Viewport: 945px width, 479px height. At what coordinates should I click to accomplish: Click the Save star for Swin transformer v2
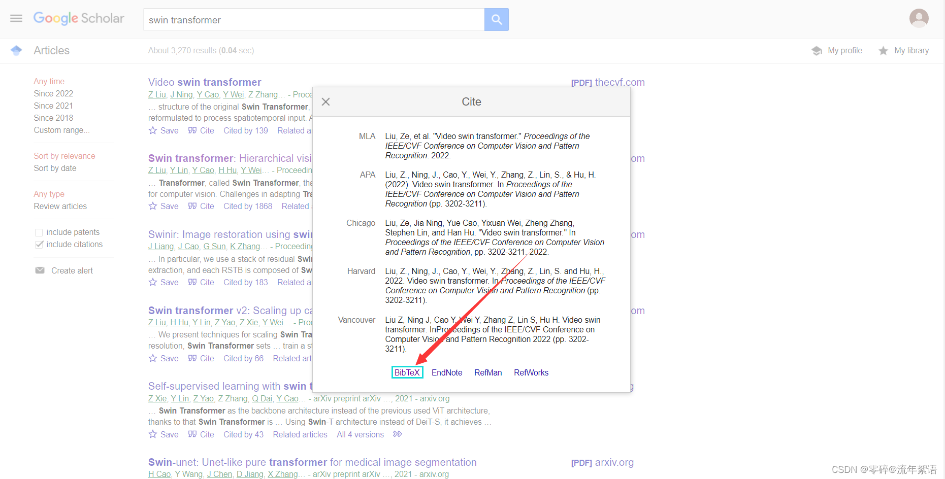[153, 358]
